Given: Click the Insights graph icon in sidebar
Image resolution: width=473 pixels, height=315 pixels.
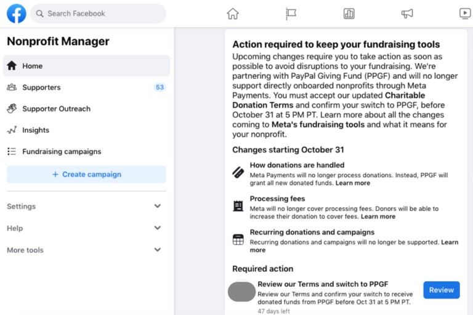Looking at the screenshot, I should pyautogui.click(x=12, y=130).
